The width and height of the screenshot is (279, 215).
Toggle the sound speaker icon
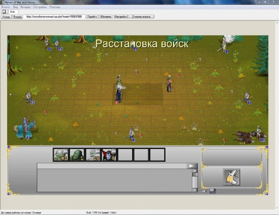(x=205, y=191)
